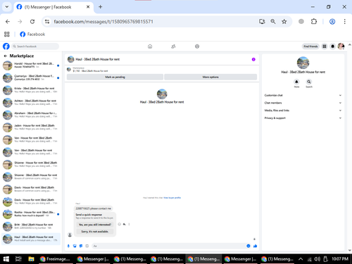The width and height of the screenshot is (352, 264).
Task: Open the Chrome extensions puzzle icon
Action: click(x=314, y=22)
